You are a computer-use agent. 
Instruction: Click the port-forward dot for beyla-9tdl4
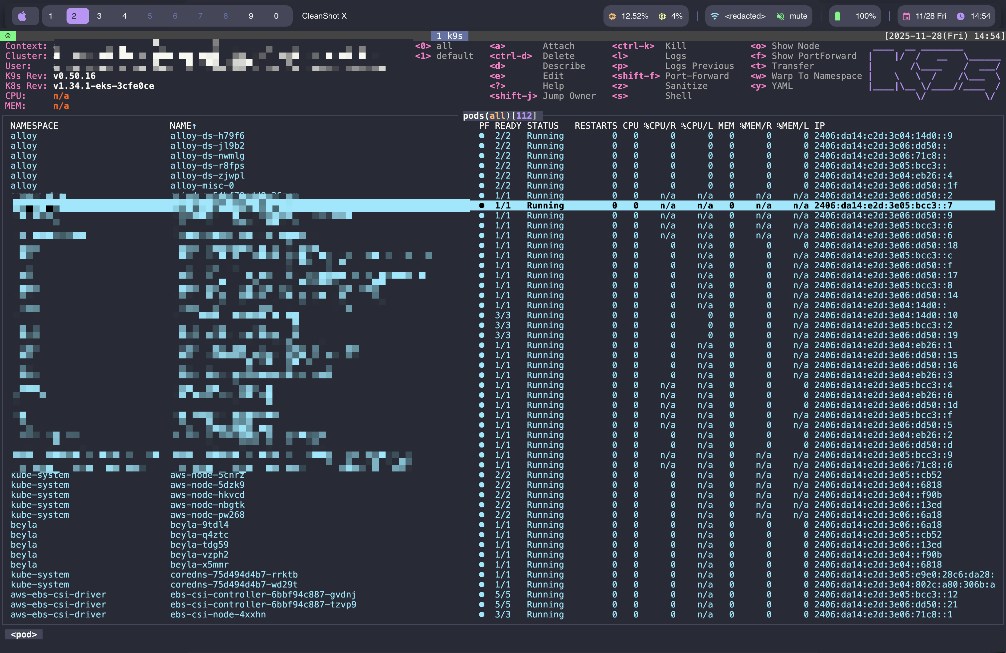tap(481, 525)
